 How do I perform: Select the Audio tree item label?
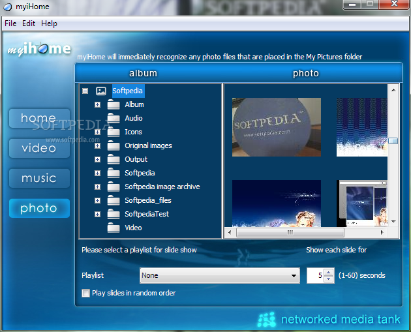coord(134,118)
